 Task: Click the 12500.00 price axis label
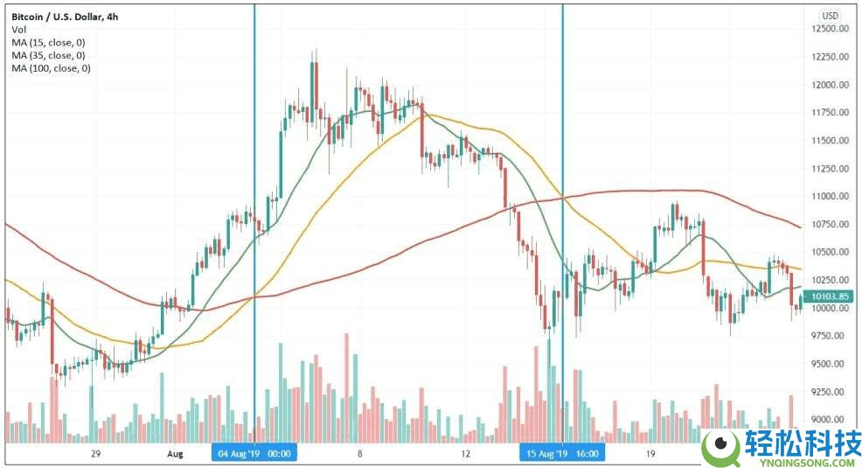[830, 29]
